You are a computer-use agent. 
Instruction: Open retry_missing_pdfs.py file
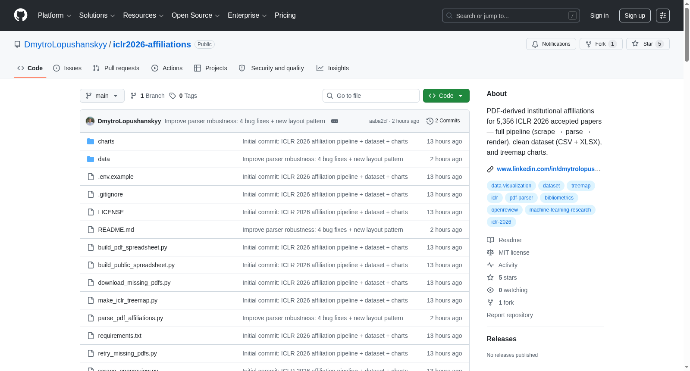[x=128, y=353]
